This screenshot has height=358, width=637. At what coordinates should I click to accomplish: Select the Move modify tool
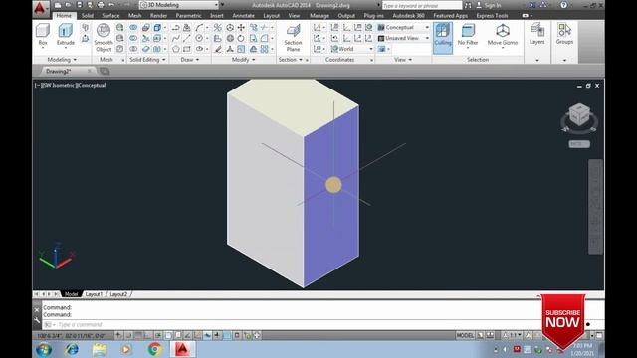click(241, 27)
